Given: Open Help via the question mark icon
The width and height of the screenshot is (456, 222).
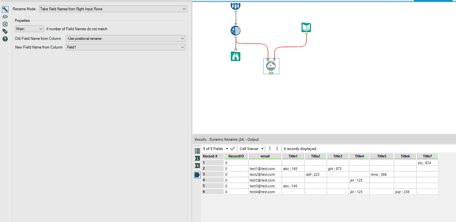Looking at the screenshot, I should coord(5,39).
